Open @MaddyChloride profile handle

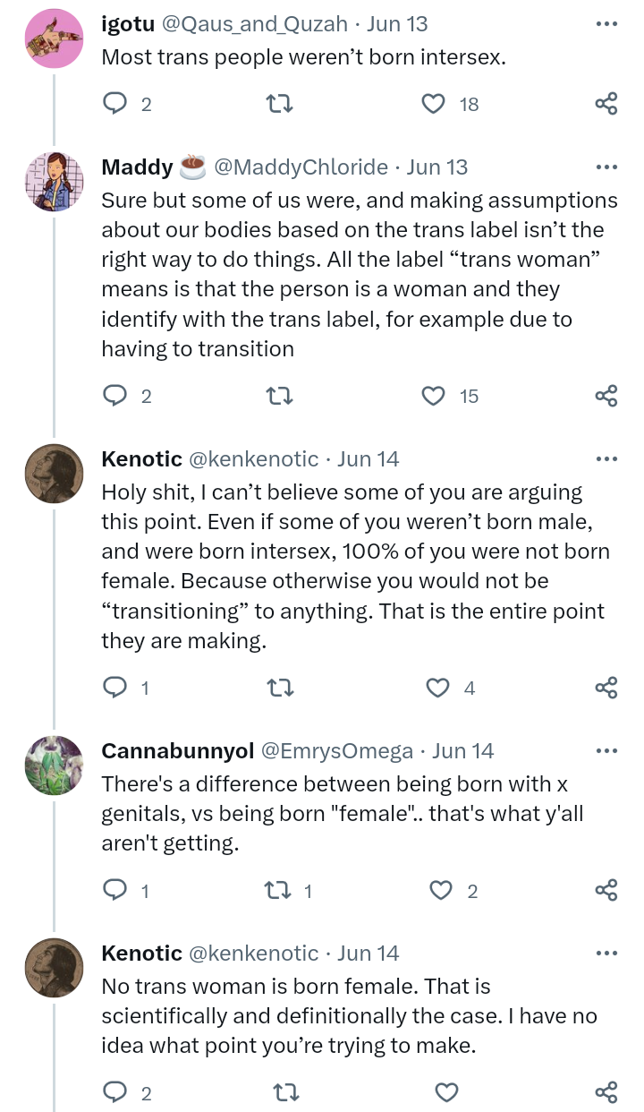tap(301, 167)
